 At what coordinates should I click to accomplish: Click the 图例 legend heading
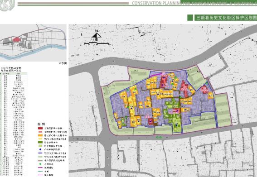click(x=41, y=124)
